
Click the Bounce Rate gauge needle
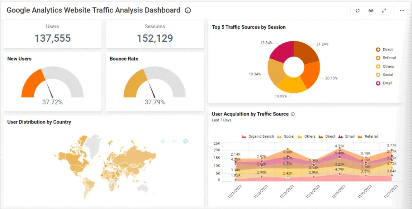(151, 89)
